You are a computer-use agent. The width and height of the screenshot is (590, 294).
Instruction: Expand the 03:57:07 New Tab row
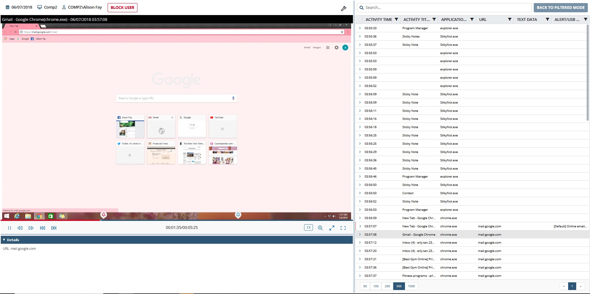point(360,226)
